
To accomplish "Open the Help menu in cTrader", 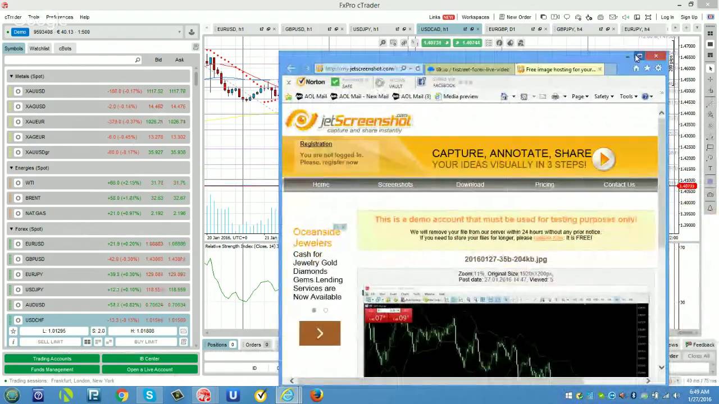I will tap(84, 17).
